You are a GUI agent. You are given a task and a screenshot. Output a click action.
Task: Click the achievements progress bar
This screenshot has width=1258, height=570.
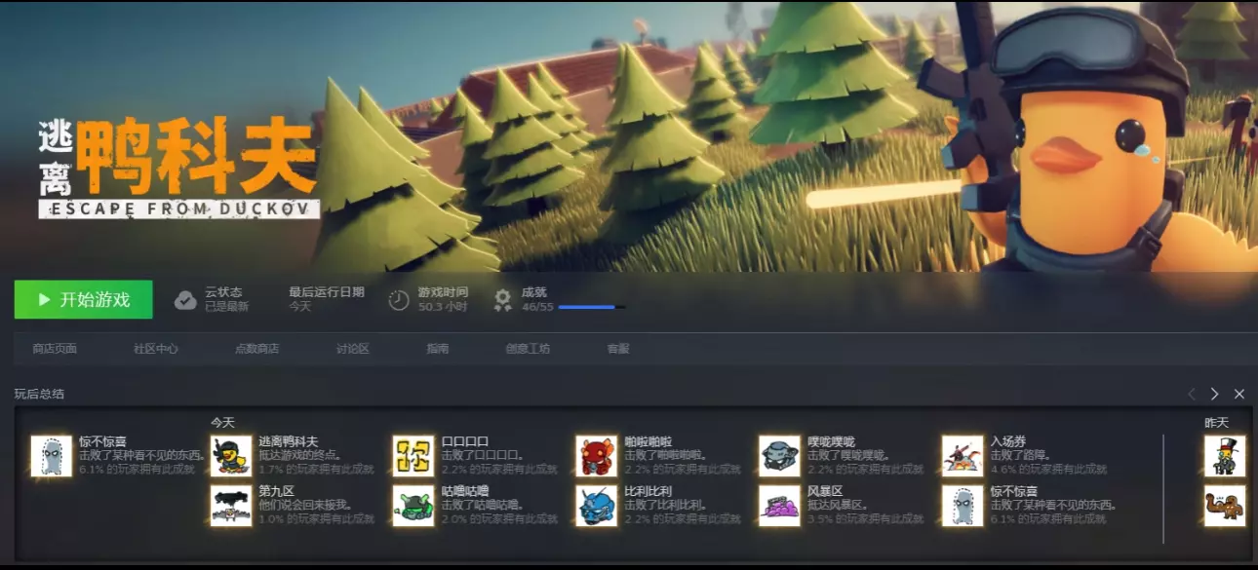592,307
